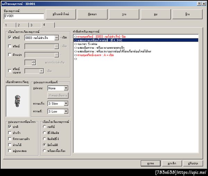Check the ย่ำเท้า (stop animation) checkbox

point(10,133)
